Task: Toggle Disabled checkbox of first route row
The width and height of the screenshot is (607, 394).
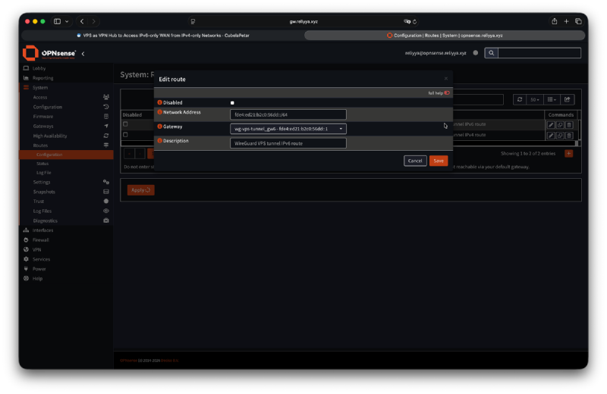Action: click(125, 124)
